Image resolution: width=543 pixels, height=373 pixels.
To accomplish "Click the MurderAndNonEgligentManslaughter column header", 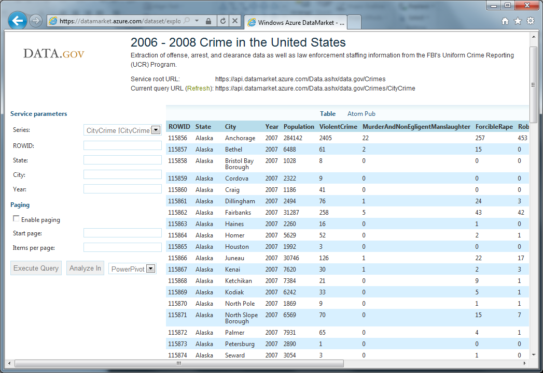I will click(416, 127).
